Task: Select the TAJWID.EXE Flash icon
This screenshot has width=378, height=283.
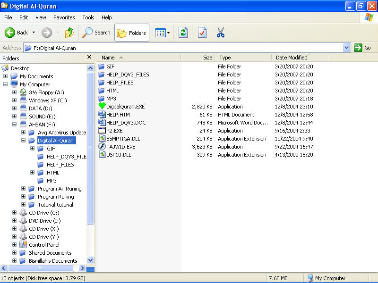Action: pos(102,146)
